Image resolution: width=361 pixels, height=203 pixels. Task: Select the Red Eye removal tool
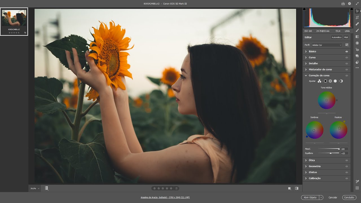[357, 50]
